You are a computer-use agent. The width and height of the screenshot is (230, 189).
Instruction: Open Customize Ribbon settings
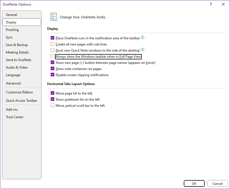point(22,92)
